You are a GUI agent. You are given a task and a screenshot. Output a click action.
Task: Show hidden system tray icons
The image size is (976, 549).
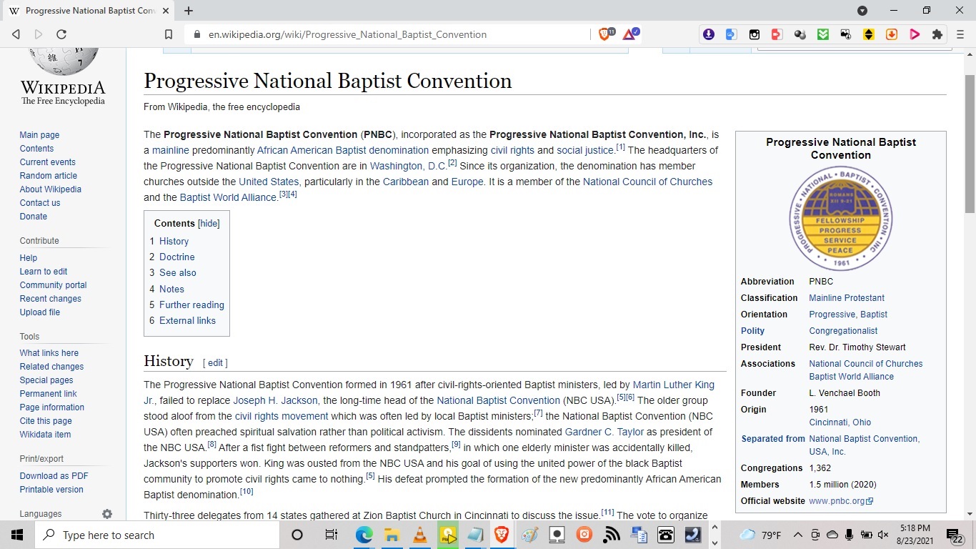pyautogui.click(x=797, y=535)
